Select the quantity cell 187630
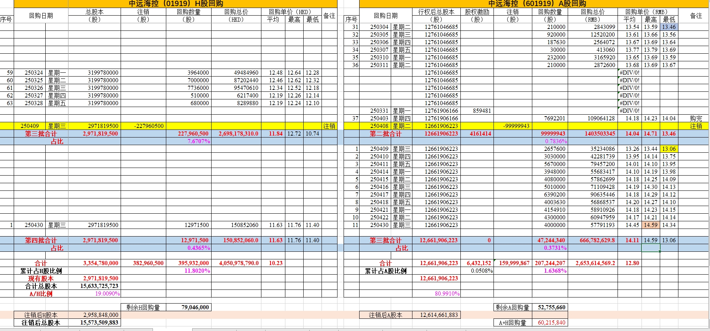This screenshot has width=710, height=331. tap(550, 42)
